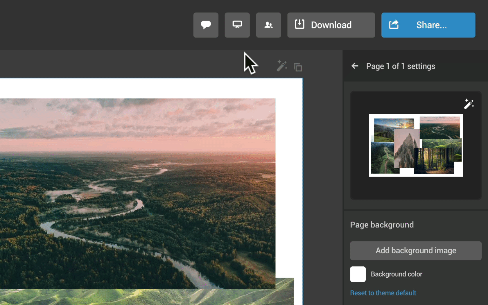The image size is (488, 305).
Task: Click the Page background section heading
Action: click(x=382, y=225)
